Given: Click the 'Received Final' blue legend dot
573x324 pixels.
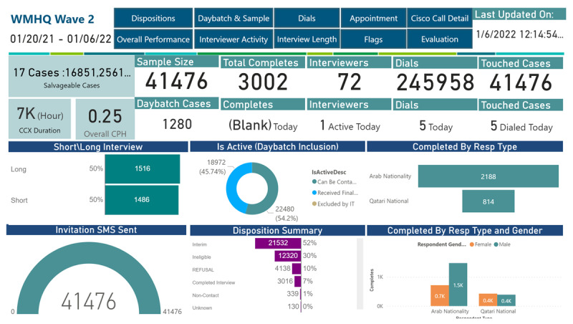Looking at the screenshot, I should pyautogui.click(x=314, y=193).
